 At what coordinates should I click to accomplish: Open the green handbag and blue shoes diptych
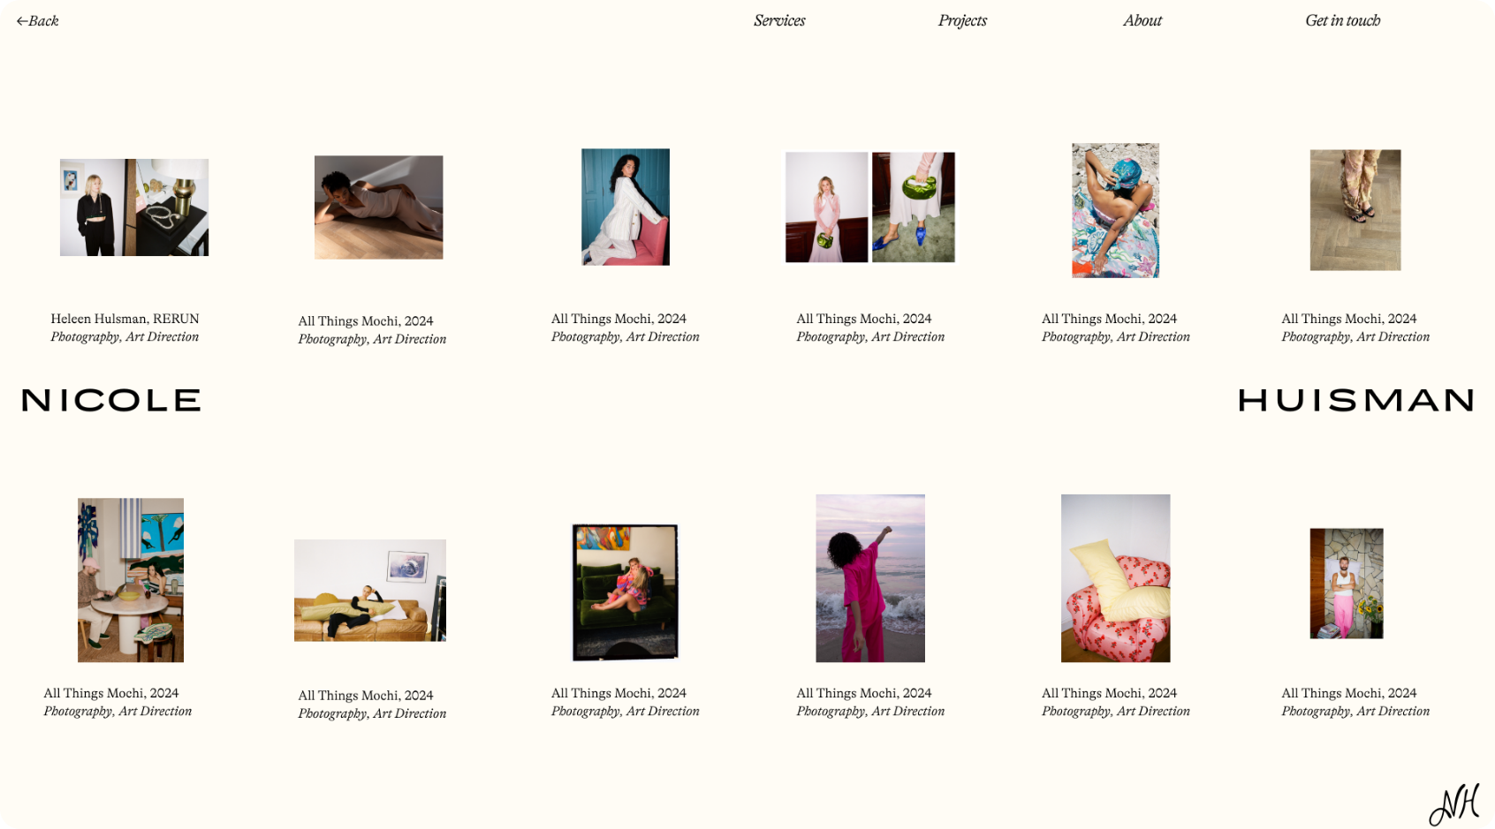[x=870, y=207]
